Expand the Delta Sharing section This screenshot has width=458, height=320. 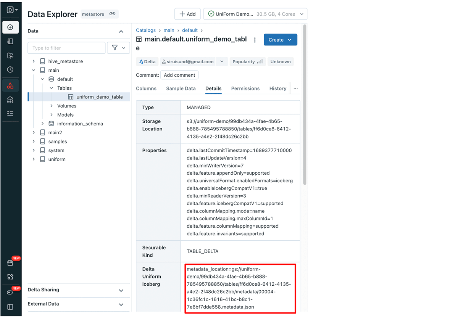tap(121, 290)
